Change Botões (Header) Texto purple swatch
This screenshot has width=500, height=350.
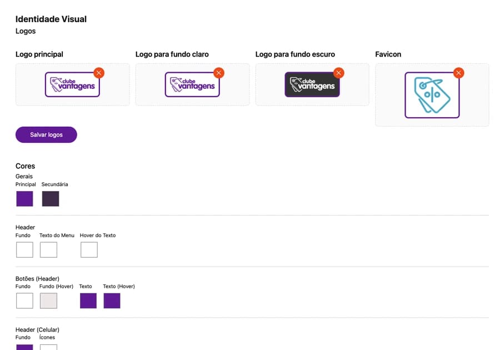pyautogui.click(x=88, y=301)
